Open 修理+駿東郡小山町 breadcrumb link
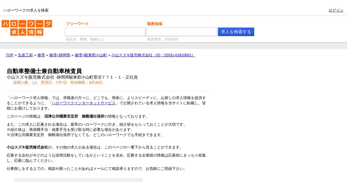The image size is (347, 182). [91, 55]
